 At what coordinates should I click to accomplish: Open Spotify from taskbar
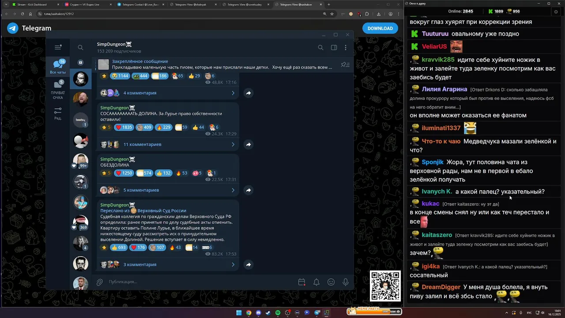pyautogui.click(x=278, y=313)
